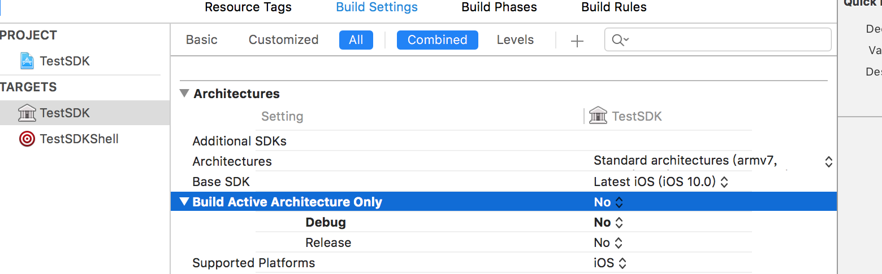Switch to Customized settings filter
882x274 pixels.
[283, 40]
